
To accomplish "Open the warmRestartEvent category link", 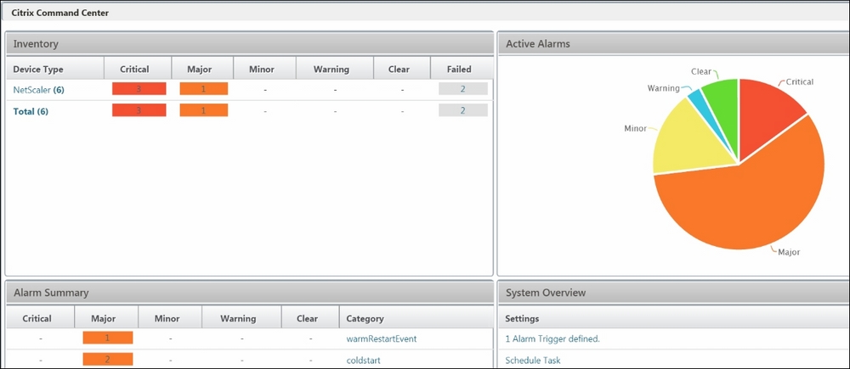I will pos(382,339).
